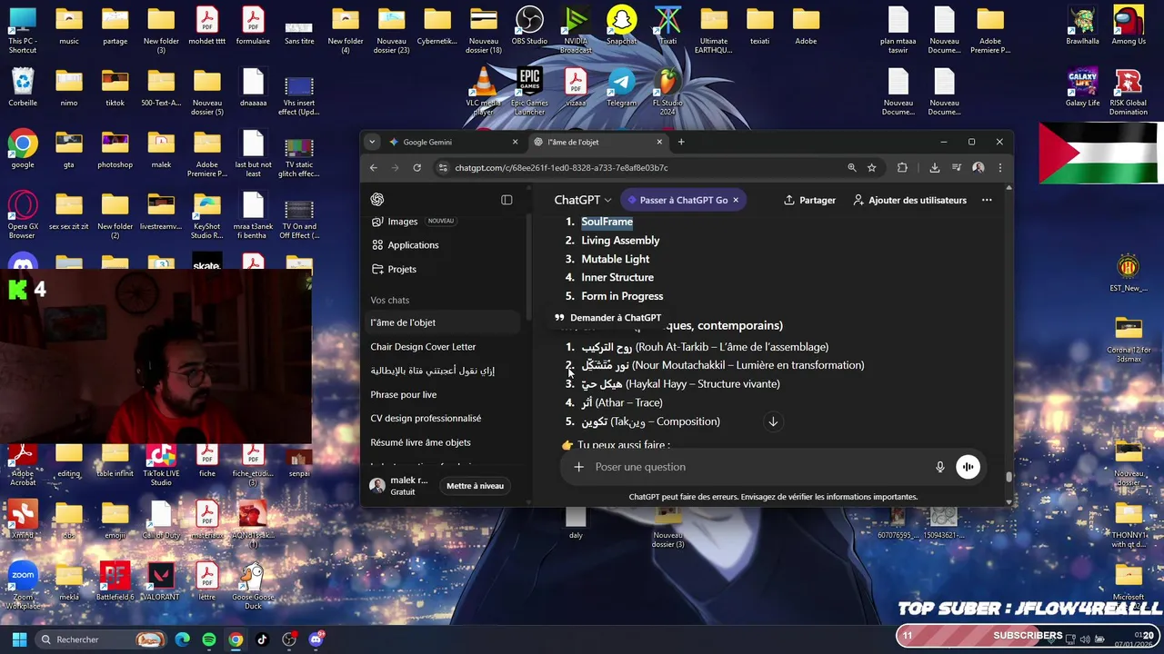Open the Chrome extensions puzzle icon
This screenshot has height=654, width=1164.
coord(902,167)
